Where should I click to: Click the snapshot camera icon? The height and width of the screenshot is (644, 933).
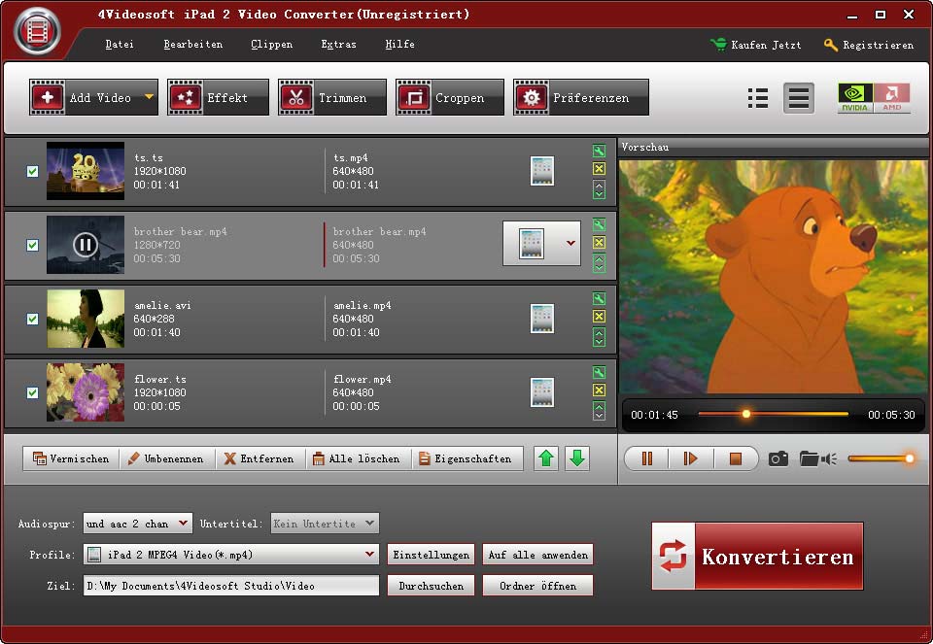coord(778,458)
